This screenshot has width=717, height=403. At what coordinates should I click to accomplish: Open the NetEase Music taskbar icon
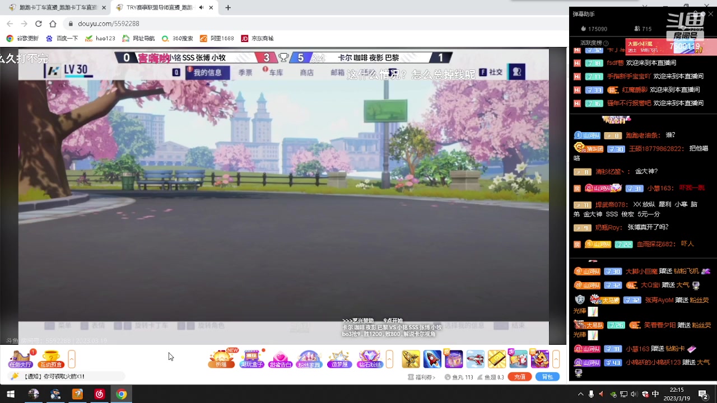pos(99,394)
